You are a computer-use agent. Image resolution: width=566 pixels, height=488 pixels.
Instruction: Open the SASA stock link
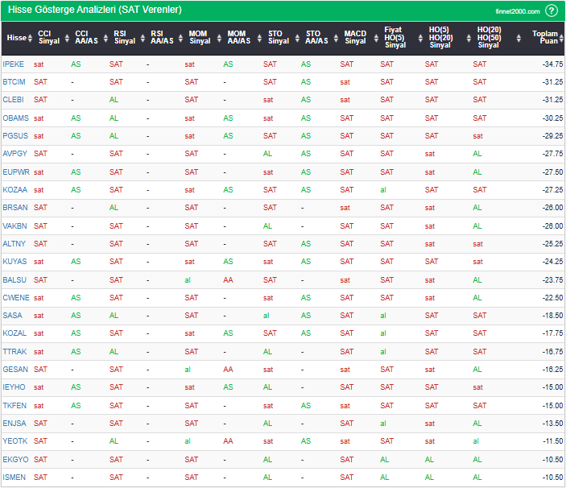click(12, 315)
